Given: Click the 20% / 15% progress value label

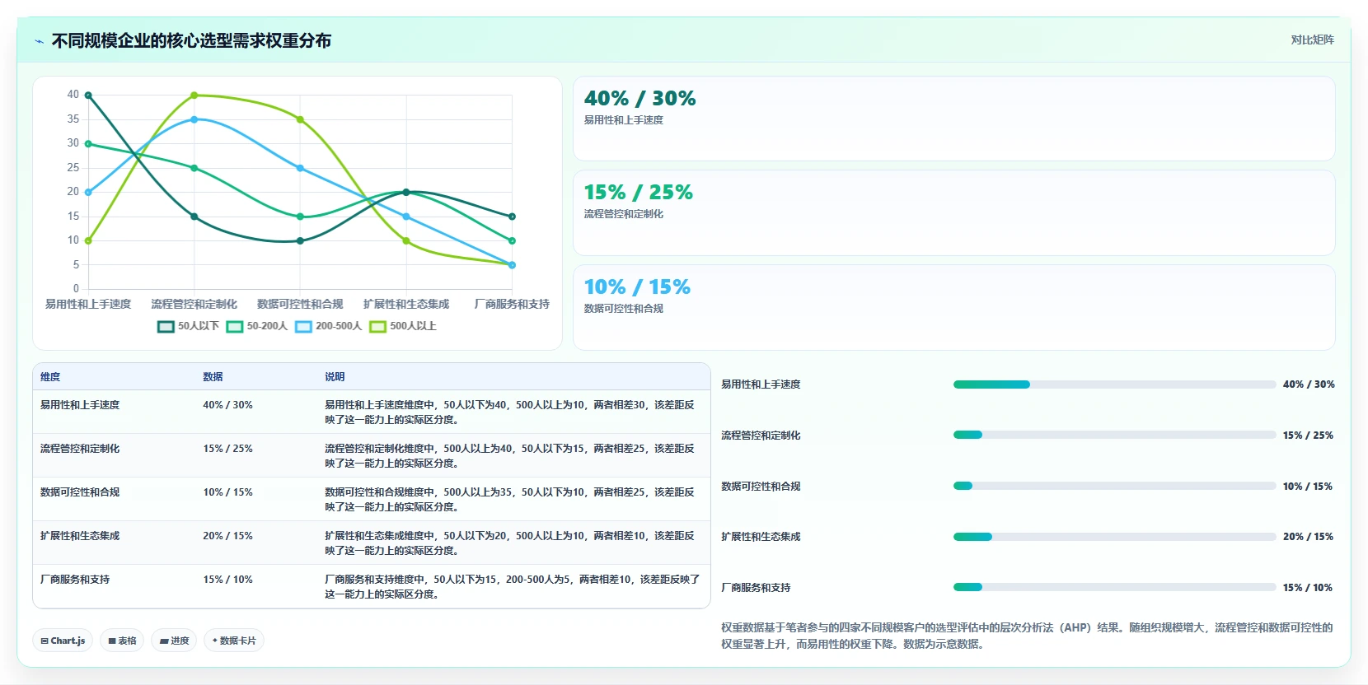Looking at the screenshot, I should click(x=1308, y=537).
